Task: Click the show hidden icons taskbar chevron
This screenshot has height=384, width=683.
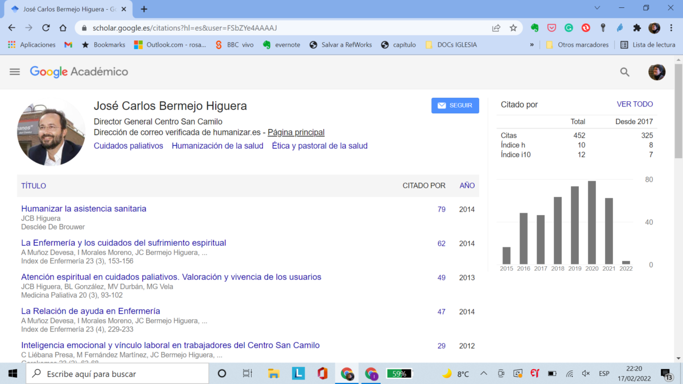Action: pos(483,373)
